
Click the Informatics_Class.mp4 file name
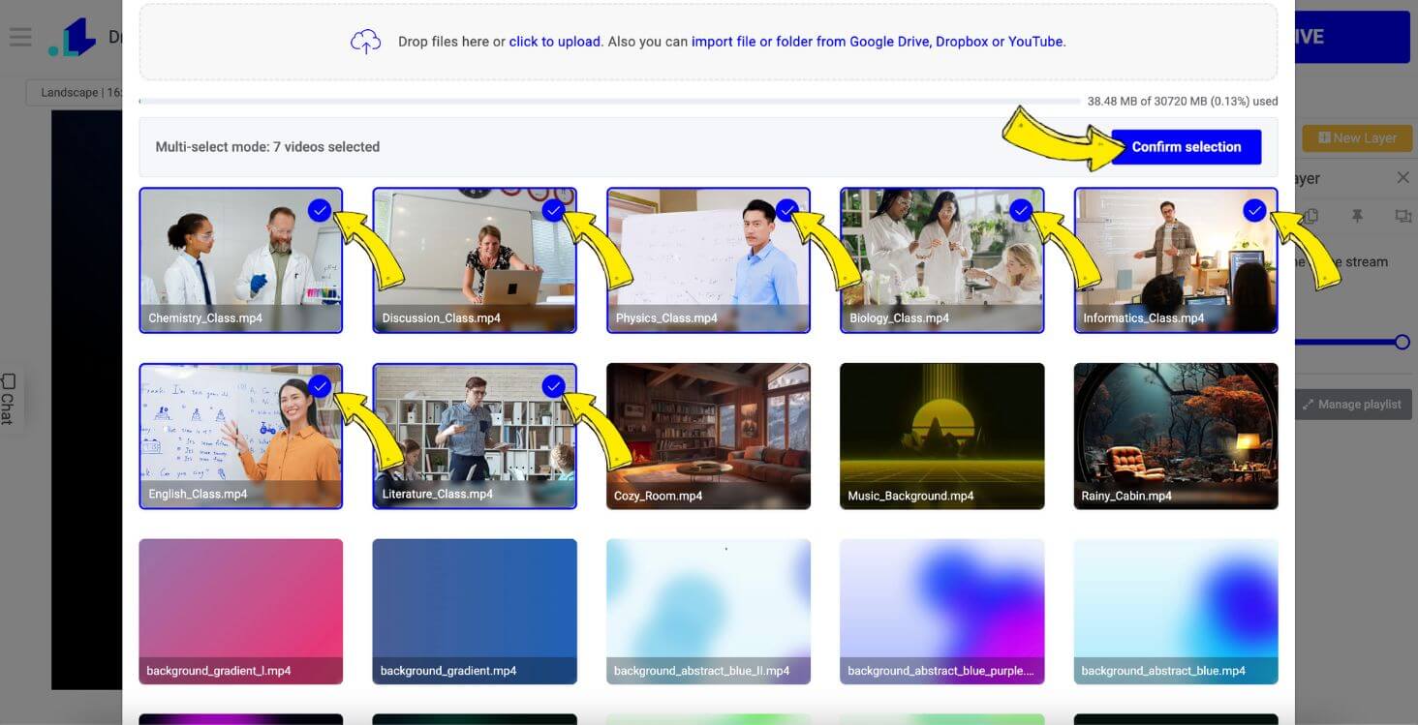click(1143, 318)
